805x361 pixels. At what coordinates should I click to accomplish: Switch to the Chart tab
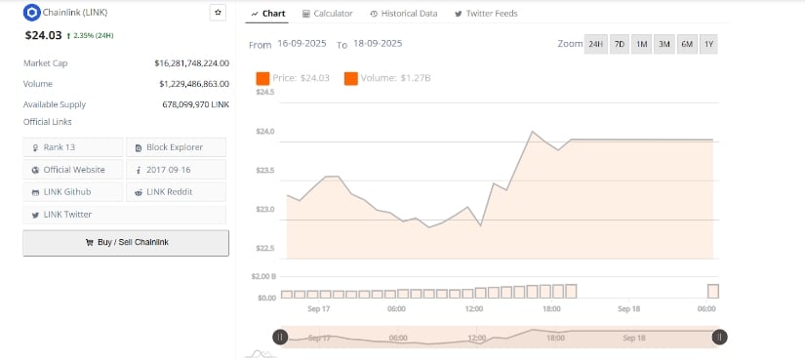(x=267, y=14)
